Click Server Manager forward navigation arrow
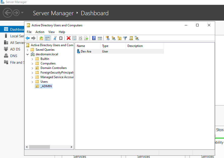Viewport: 224px width, 158px height. point(16,13)
